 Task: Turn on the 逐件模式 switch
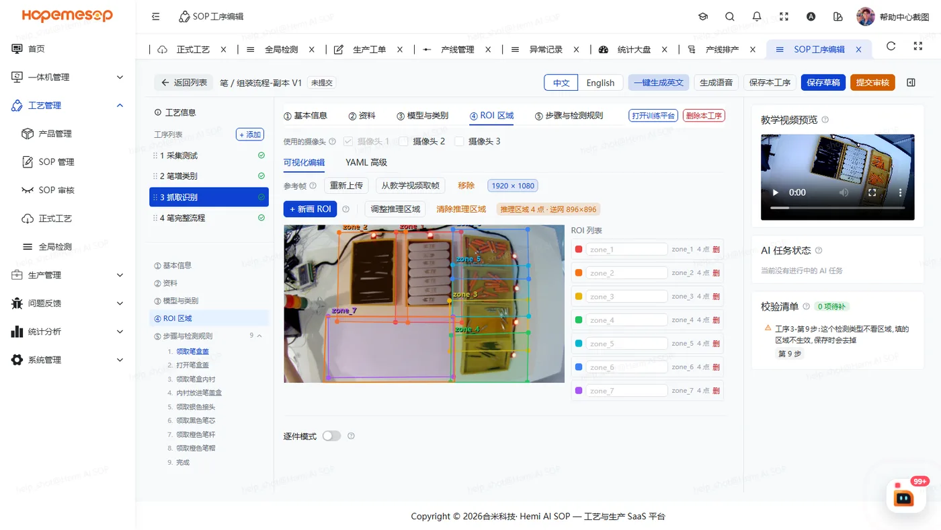331,436
